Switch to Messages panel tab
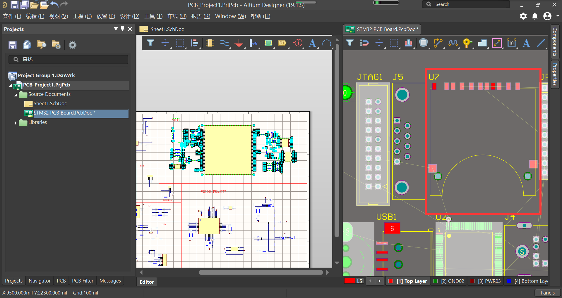This screenshot has width=562, height=298. coord(110,281)
